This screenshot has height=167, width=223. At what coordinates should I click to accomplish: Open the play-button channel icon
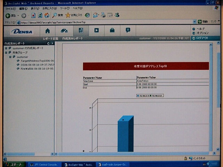97,30
